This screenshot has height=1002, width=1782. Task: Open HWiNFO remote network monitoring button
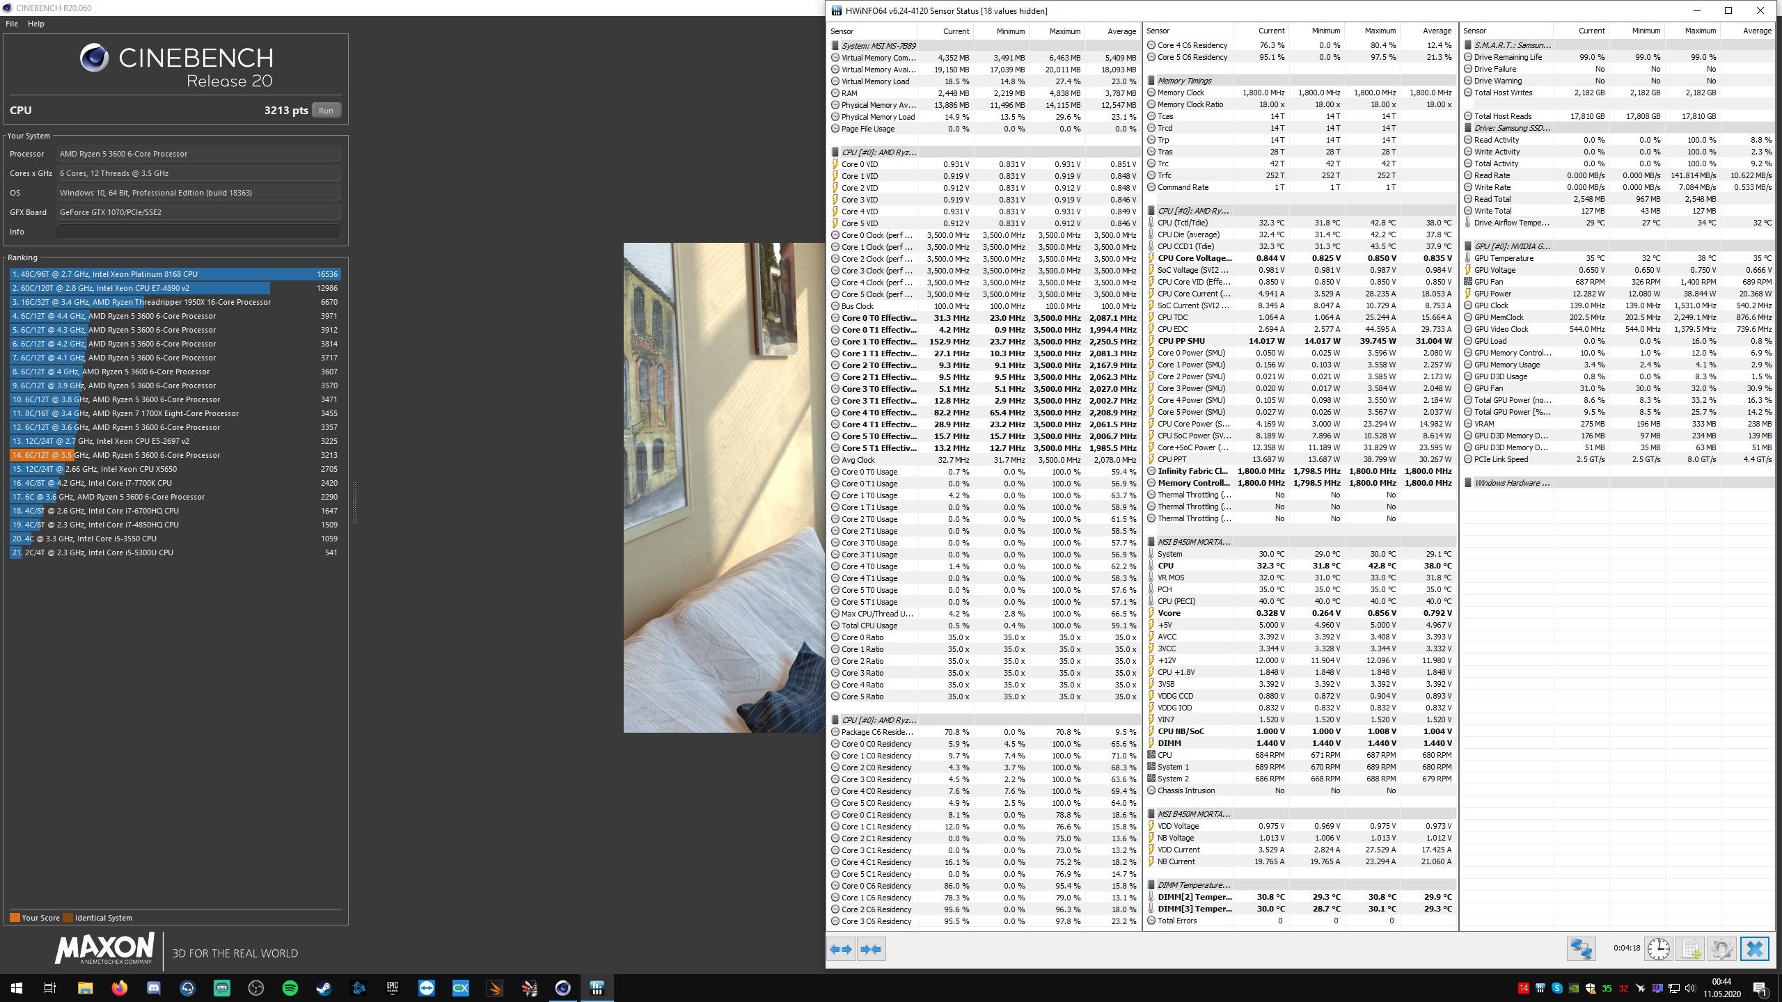tap(1581, 949)
